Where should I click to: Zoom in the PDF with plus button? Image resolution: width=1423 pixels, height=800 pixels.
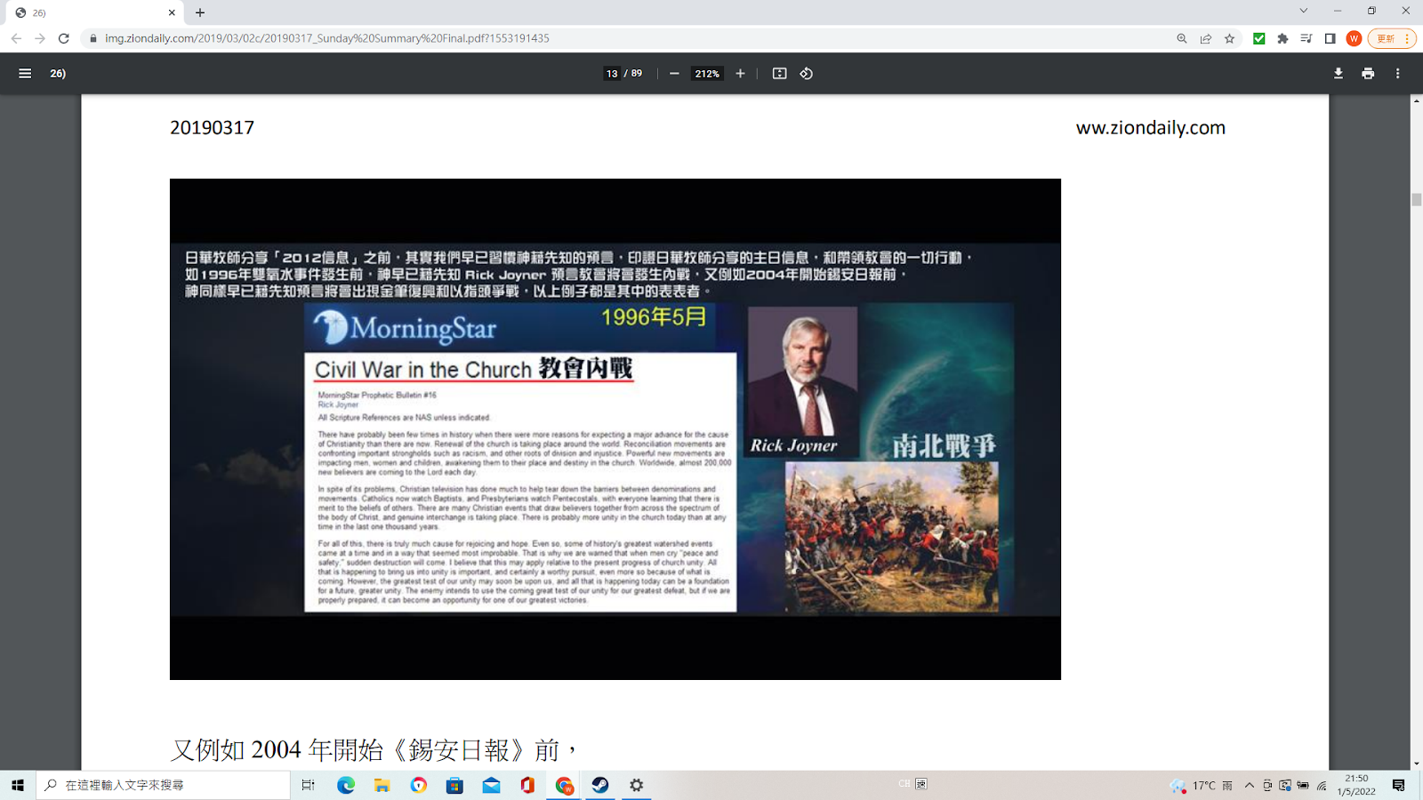point(740,74)
